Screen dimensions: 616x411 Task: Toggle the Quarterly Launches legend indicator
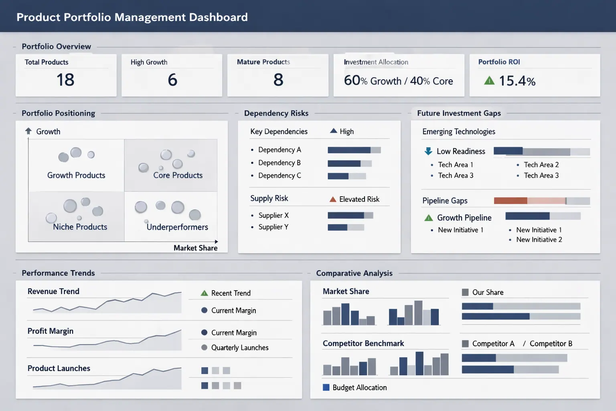pos(204,348)
